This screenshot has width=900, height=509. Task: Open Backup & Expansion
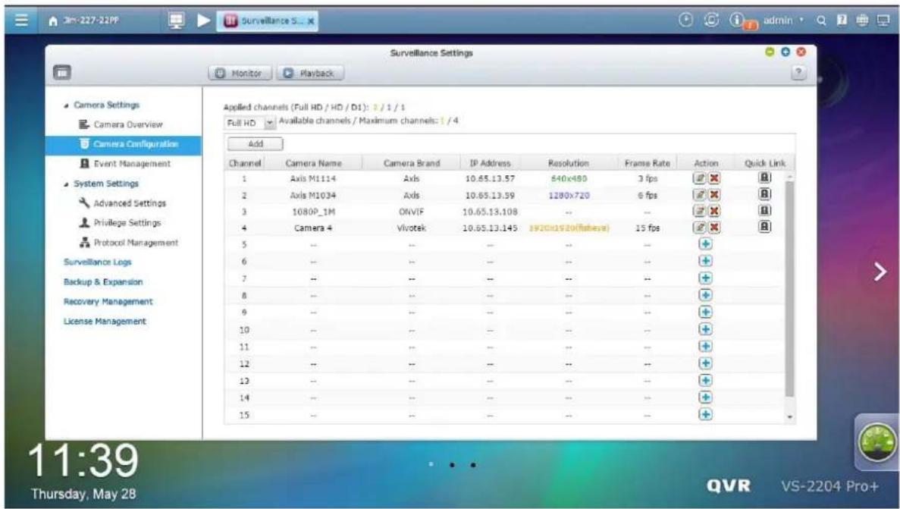pyautogui.click(x=103, y=281)
